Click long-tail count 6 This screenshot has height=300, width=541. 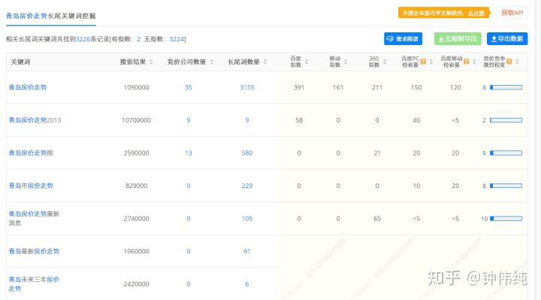coord(247,284)
